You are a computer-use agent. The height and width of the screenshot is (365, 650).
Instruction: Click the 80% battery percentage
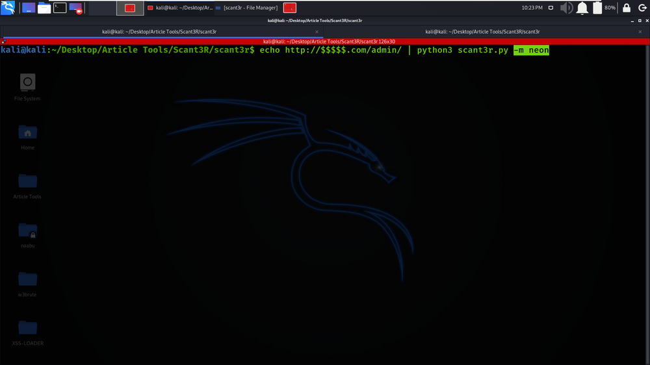tap(610, 8)
